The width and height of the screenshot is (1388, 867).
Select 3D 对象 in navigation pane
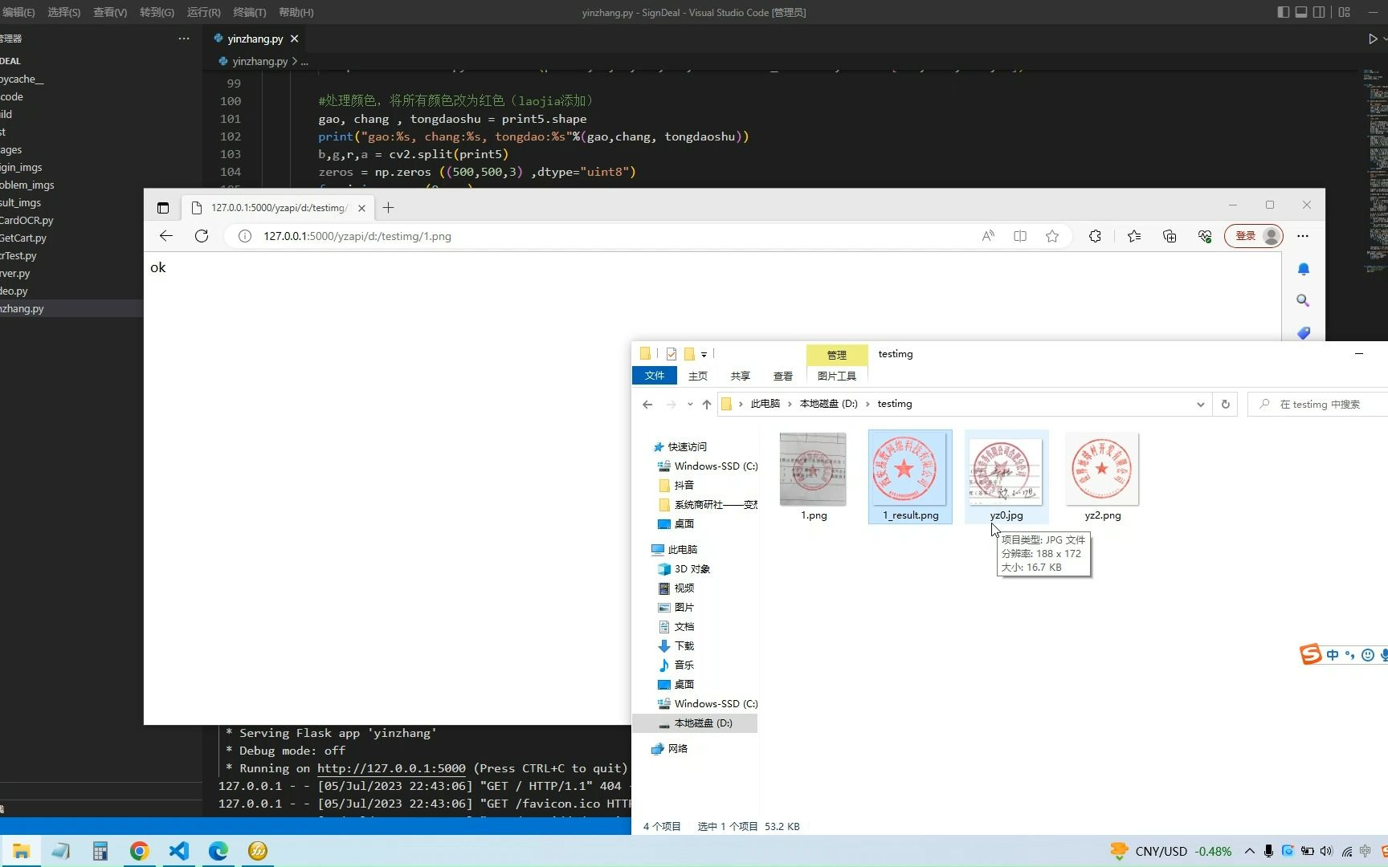(692, 569)
